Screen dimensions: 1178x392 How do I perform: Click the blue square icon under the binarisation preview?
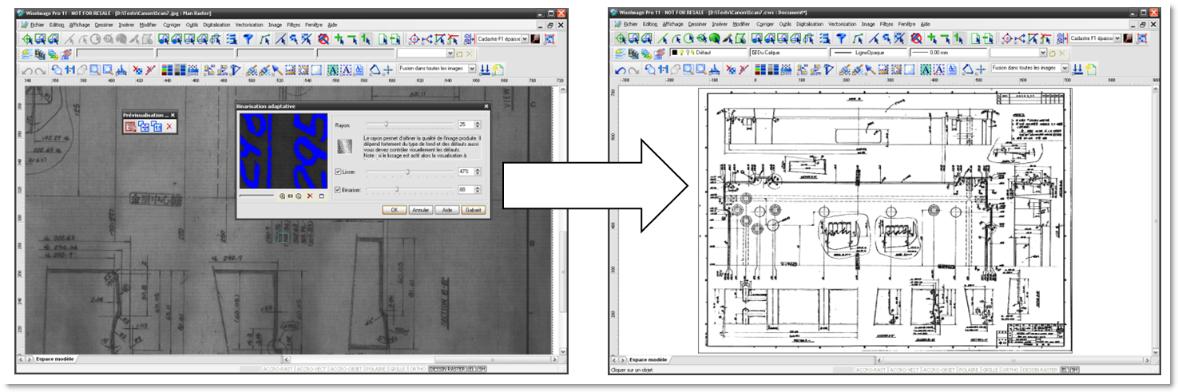click(x=322, y=196)
